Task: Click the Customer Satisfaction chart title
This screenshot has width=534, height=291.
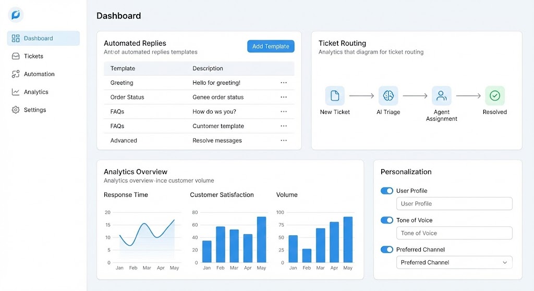Action: coord(222,195)
